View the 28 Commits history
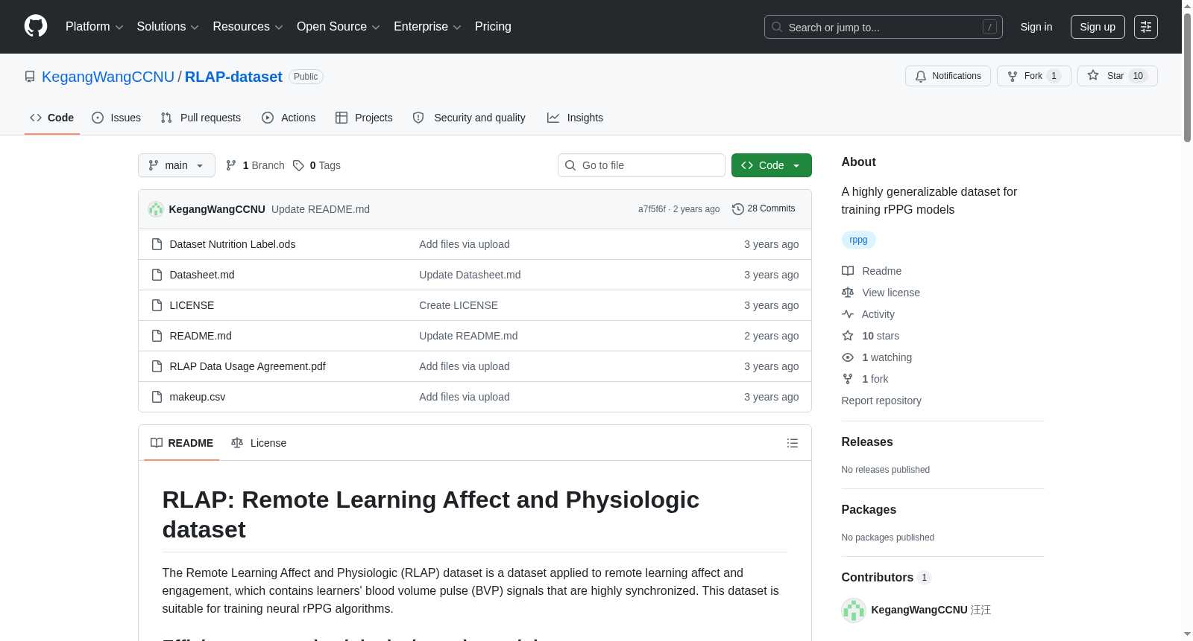Viewport: 1193px width, 641px height. 764,209
